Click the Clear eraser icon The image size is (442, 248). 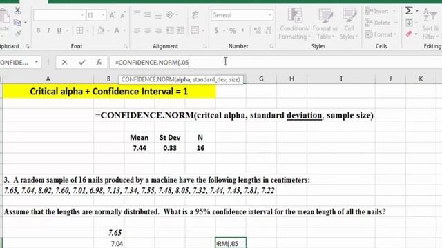click(x=410, y=34)
